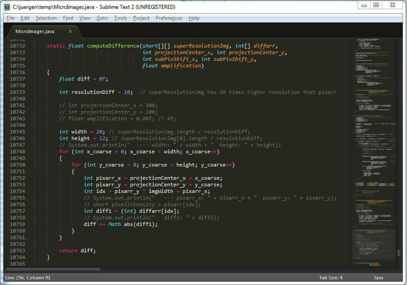The image size is (407, 285).
Task: Click line number 10748 in gutter
Action: 17,152
